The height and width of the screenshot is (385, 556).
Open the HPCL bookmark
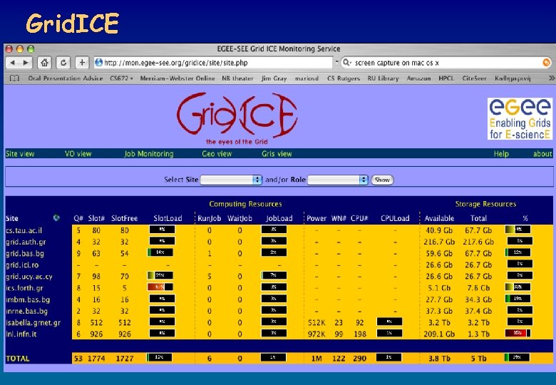pos(446,78)
